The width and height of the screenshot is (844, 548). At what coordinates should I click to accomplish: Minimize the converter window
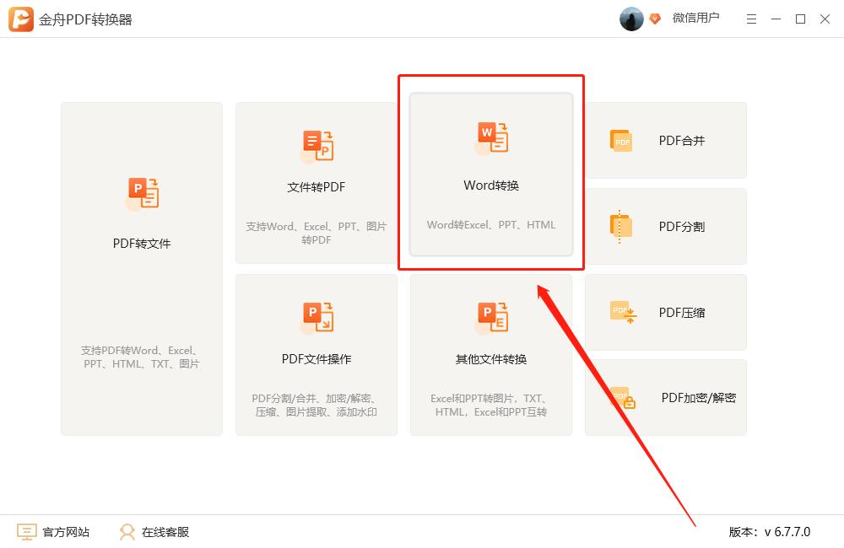[x=776, y=19]
